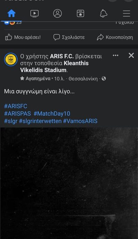Tap Κοινοποίηση to share the post

point(115,37)
